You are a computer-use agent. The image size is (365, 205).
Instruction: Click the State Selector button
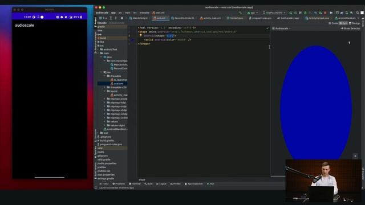pyautogui.click(x=350, y=28)
